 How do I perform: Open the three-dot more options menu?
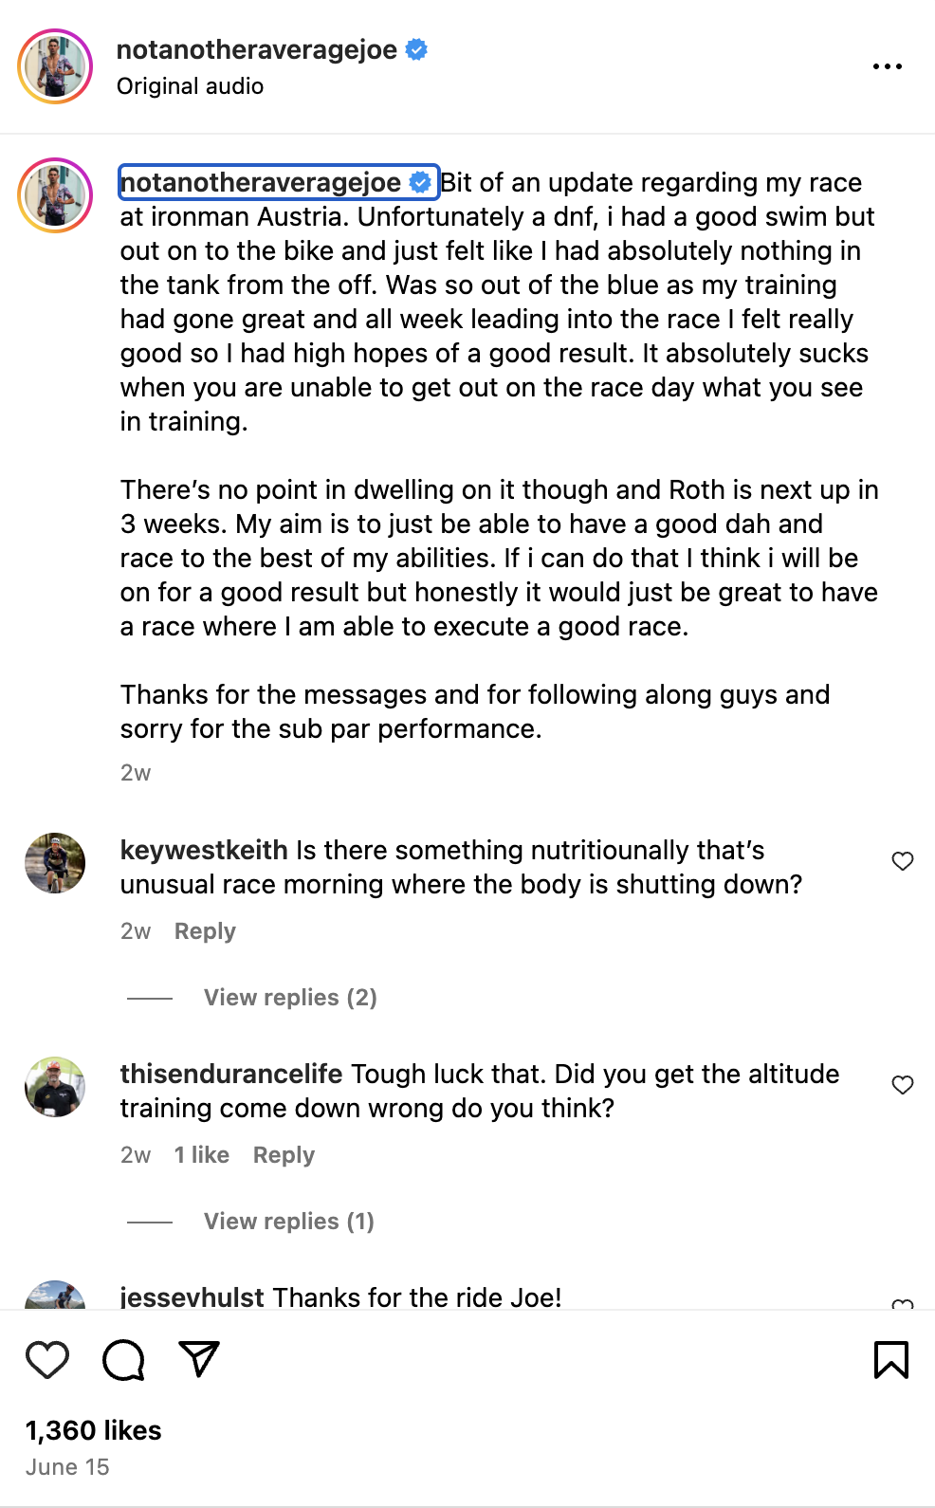click(887, 66)
